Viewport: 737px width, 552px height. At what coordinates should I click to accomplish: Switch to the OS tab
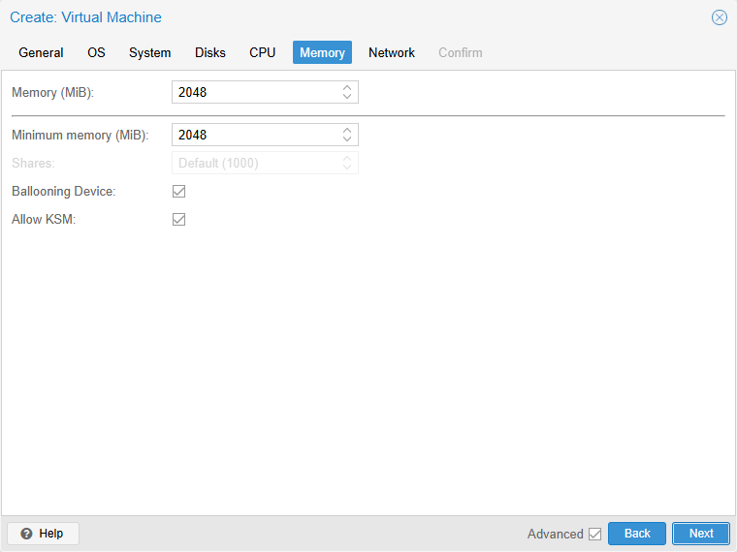tap(96, 52)
